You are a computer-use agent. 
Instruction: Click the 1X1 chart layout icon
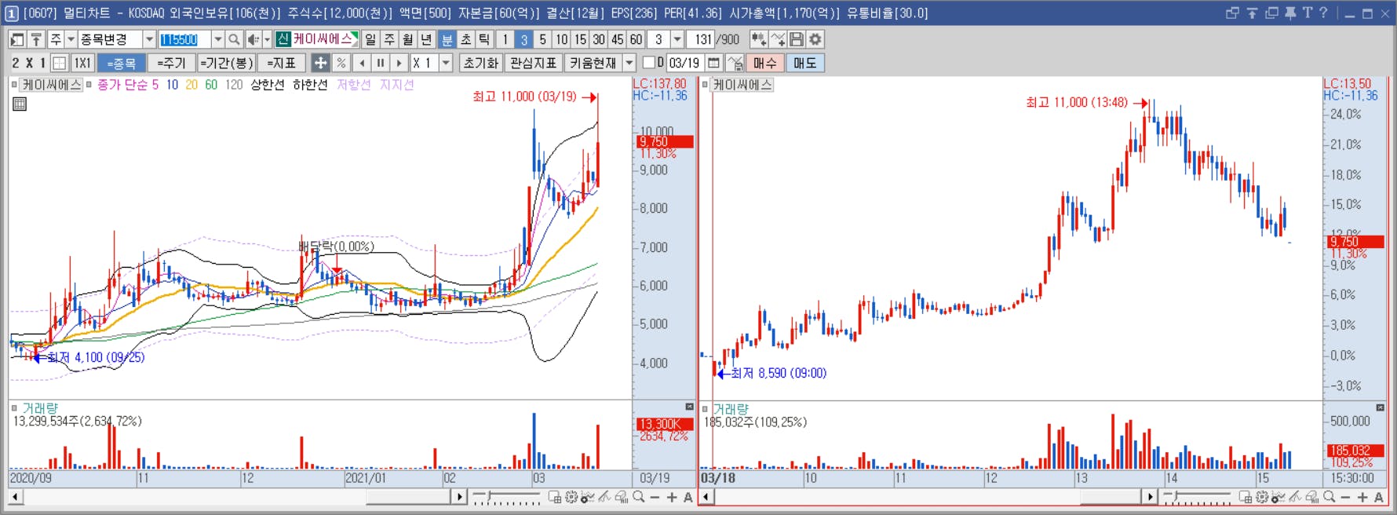coord(82,63)
